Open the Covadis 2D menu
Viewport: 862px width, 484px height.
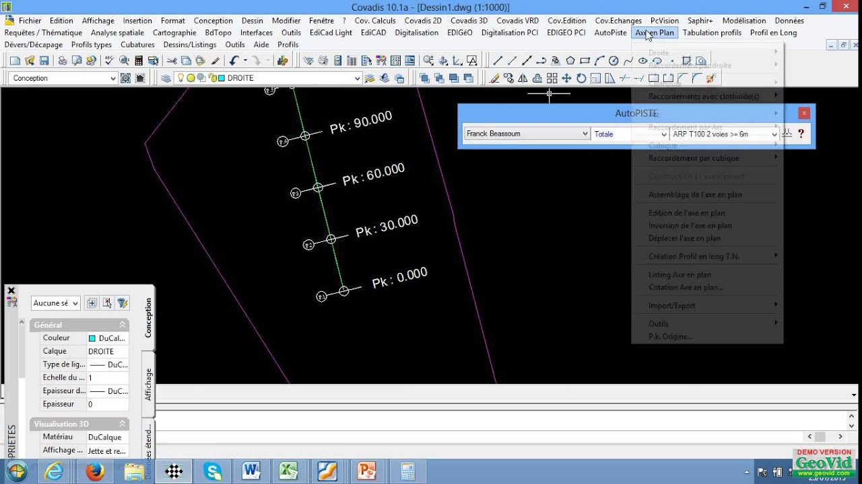pos(423,21)
